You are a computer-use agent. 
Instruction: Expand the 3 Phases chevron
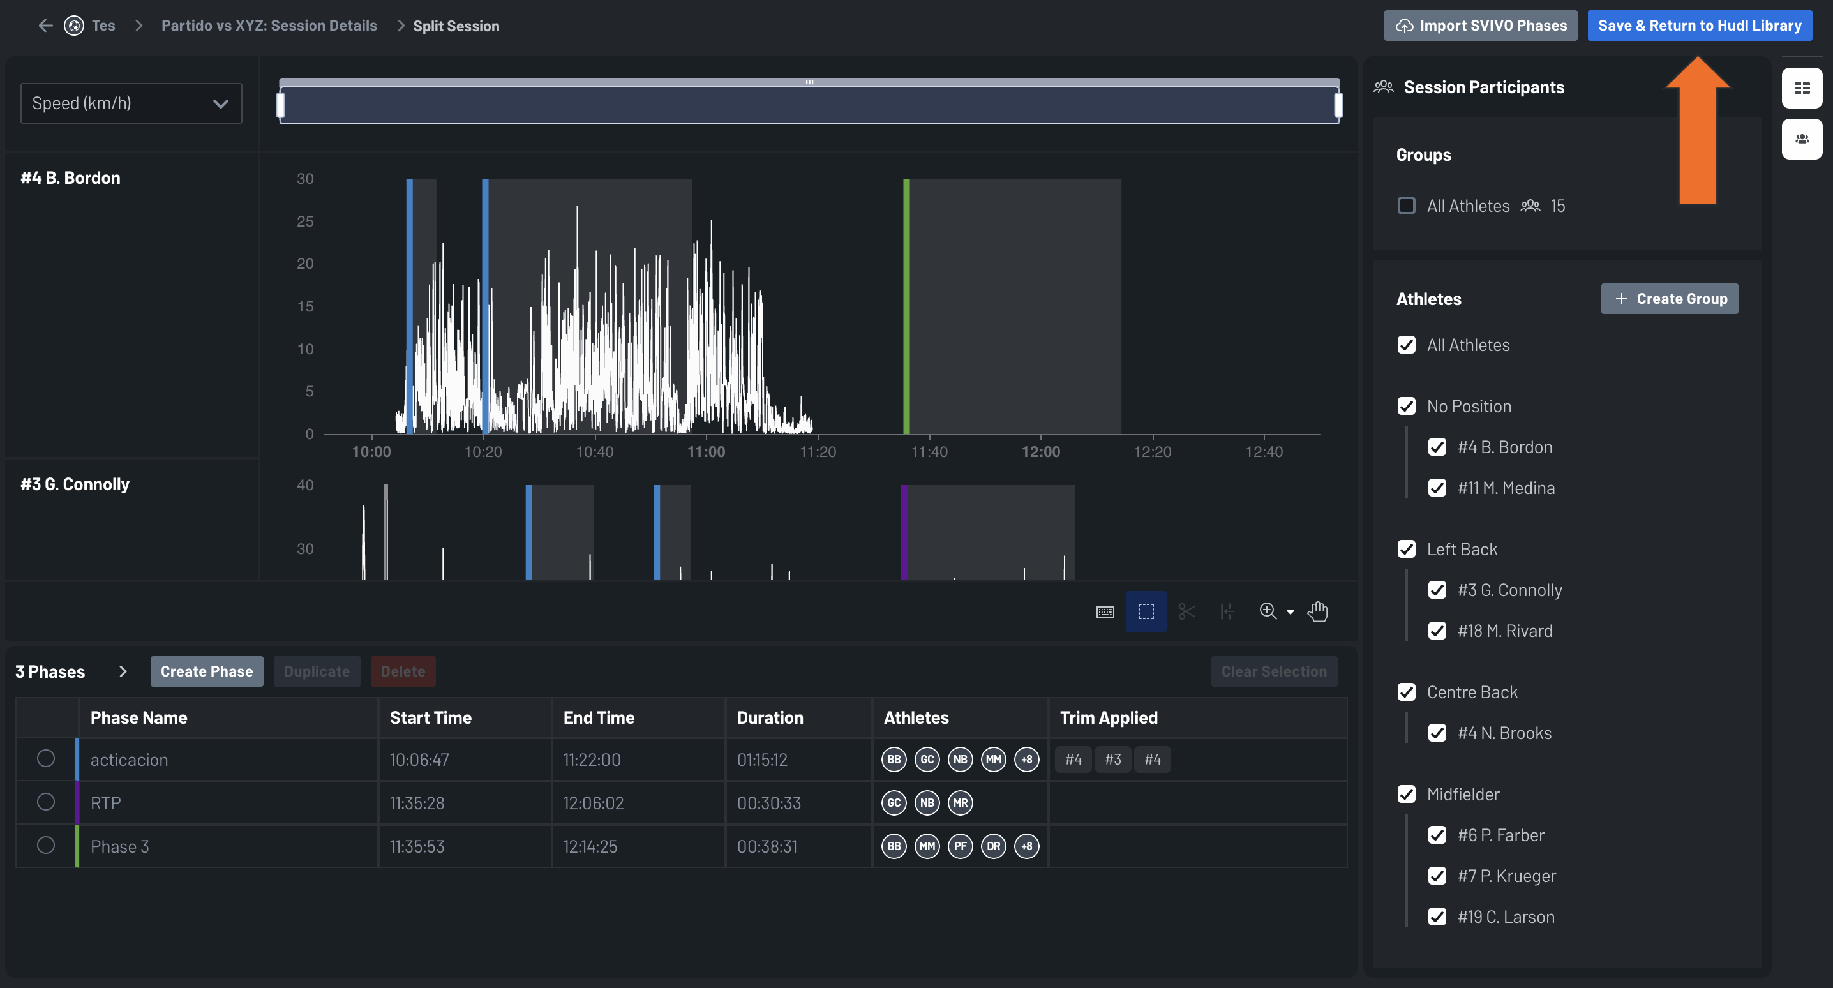click(123, 671)
